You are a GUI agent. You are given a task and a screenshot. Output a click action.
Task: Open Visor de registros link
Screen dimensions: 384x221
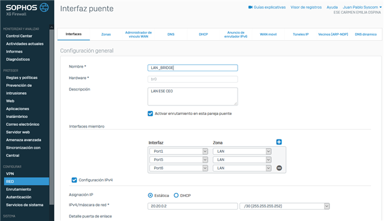[x=306, y=7]
